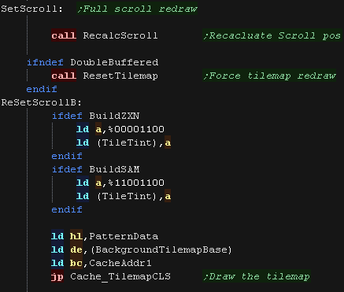
Task: Click the %00001100 binary value
Action: point(136,129)
